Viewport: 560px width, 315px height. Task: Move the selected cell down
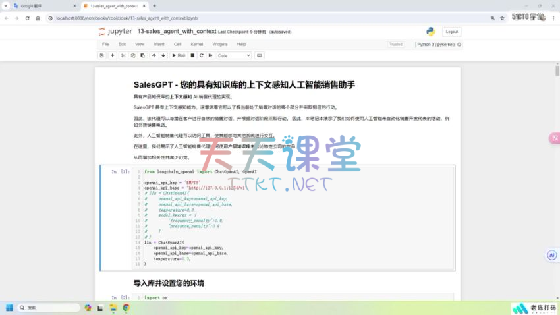tap(163, 55)
